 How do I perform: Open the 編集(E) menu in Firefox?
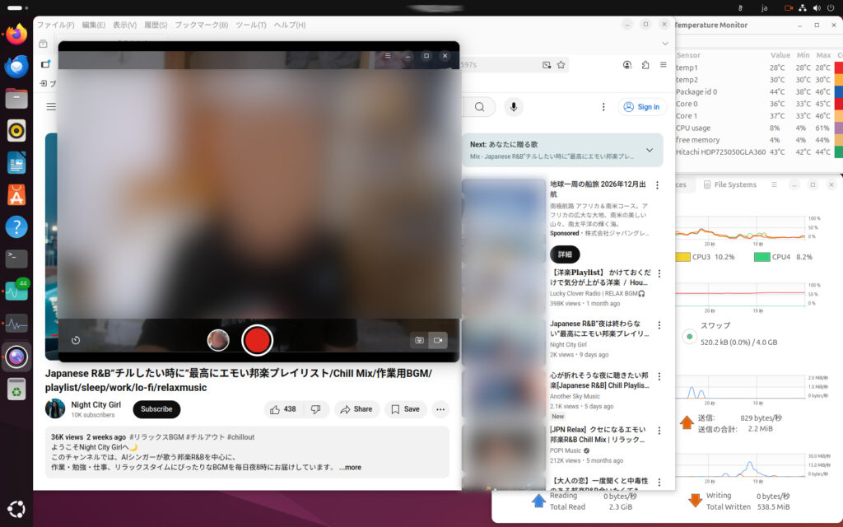click(x=94, y=25)
